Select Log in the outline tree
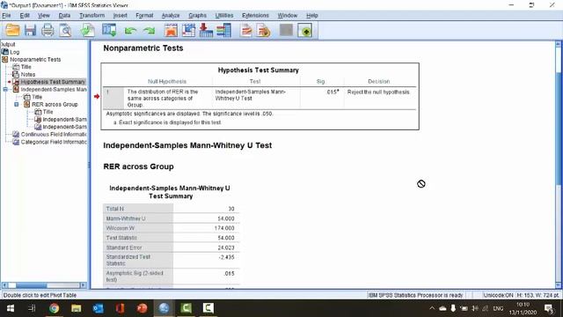The height and width of the screenshot is (317, 563). (x=14, y=52)
